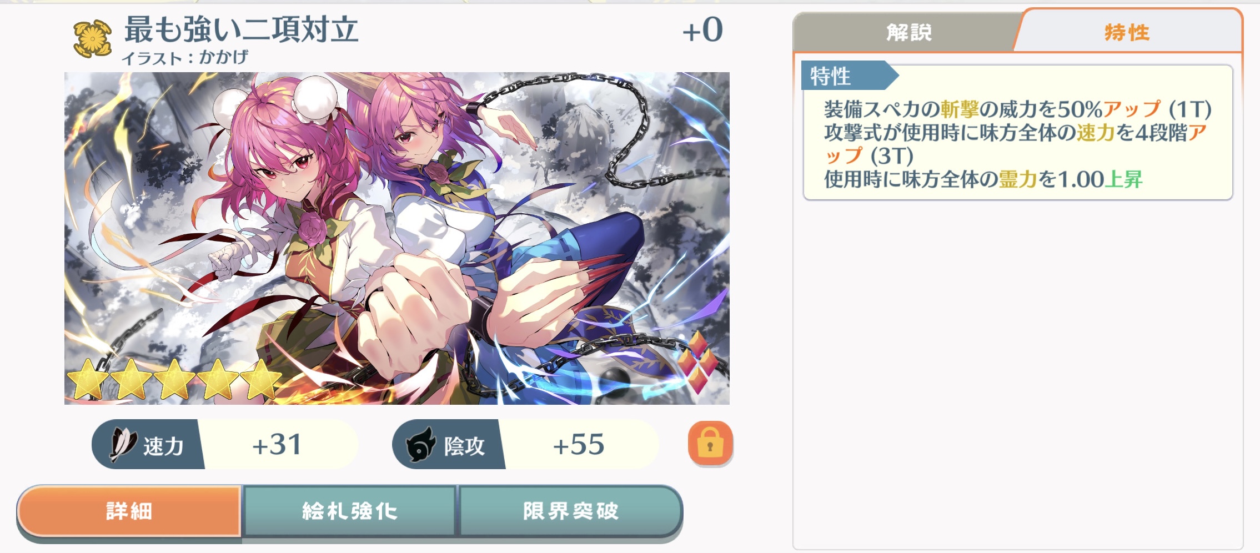Screen dimensions: 1260x553
Task: Click the 陰攻 +55 stat value
Action: pos(578,444)
